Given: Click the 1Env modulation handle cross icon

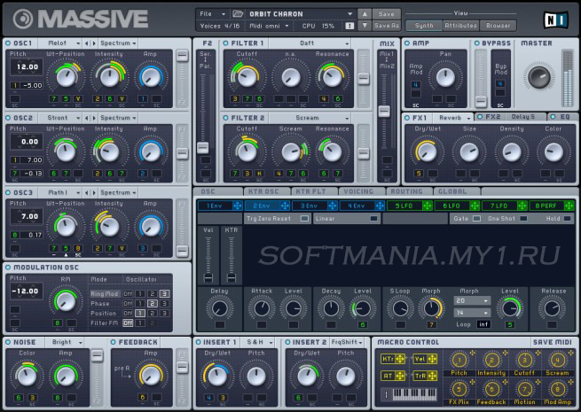Looking at the screenshot, I should pos(238,206).
